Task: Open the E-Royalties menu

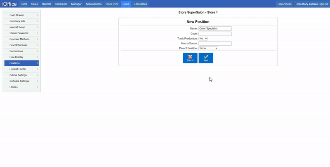Action: click(x=140, y=4)
